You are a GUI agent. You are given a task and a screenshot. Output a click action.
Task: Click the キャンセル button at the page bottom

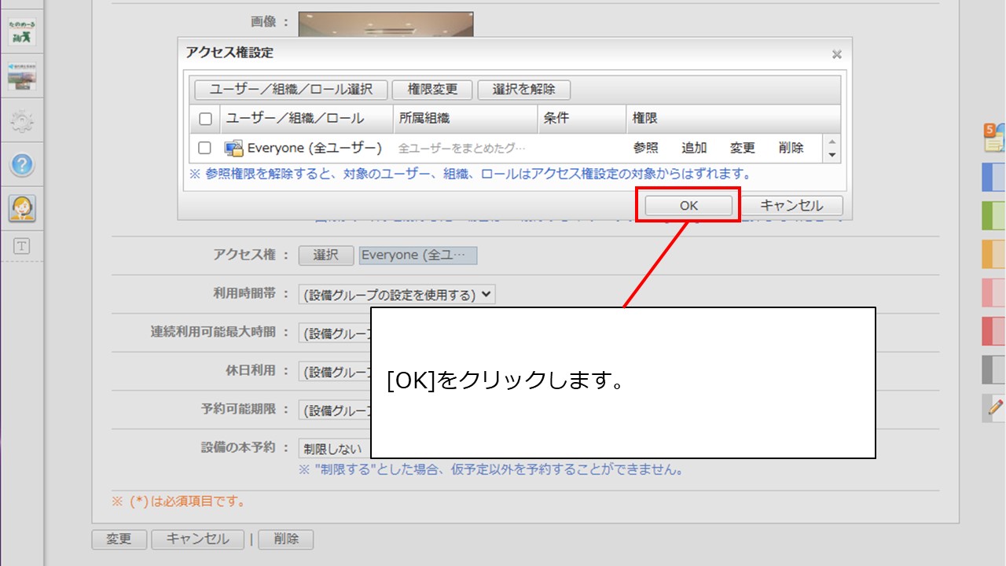tap(198, 539)
